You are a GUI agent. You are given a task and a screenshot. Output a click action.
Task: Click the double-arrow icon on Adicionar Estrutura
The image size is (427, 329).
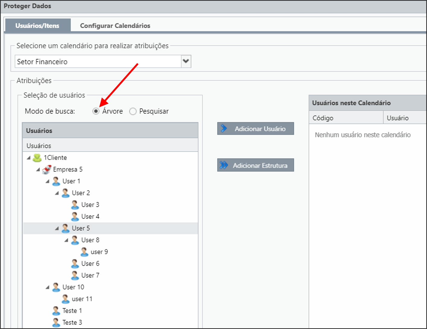(x=224, y=165)
